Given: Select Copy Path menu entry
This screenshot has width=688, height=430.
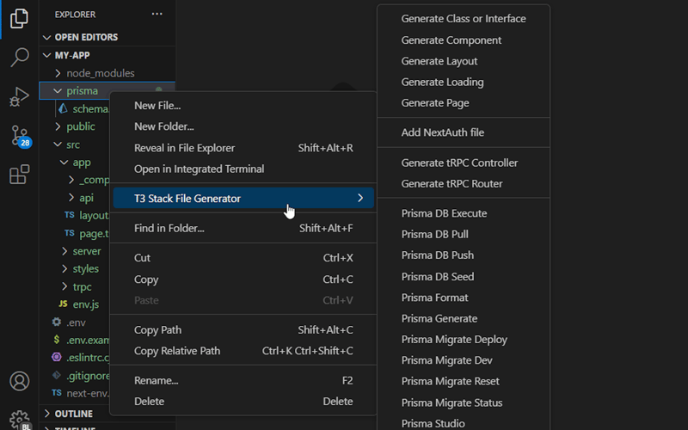Looking at the screenshot, I should click(243, 329).
